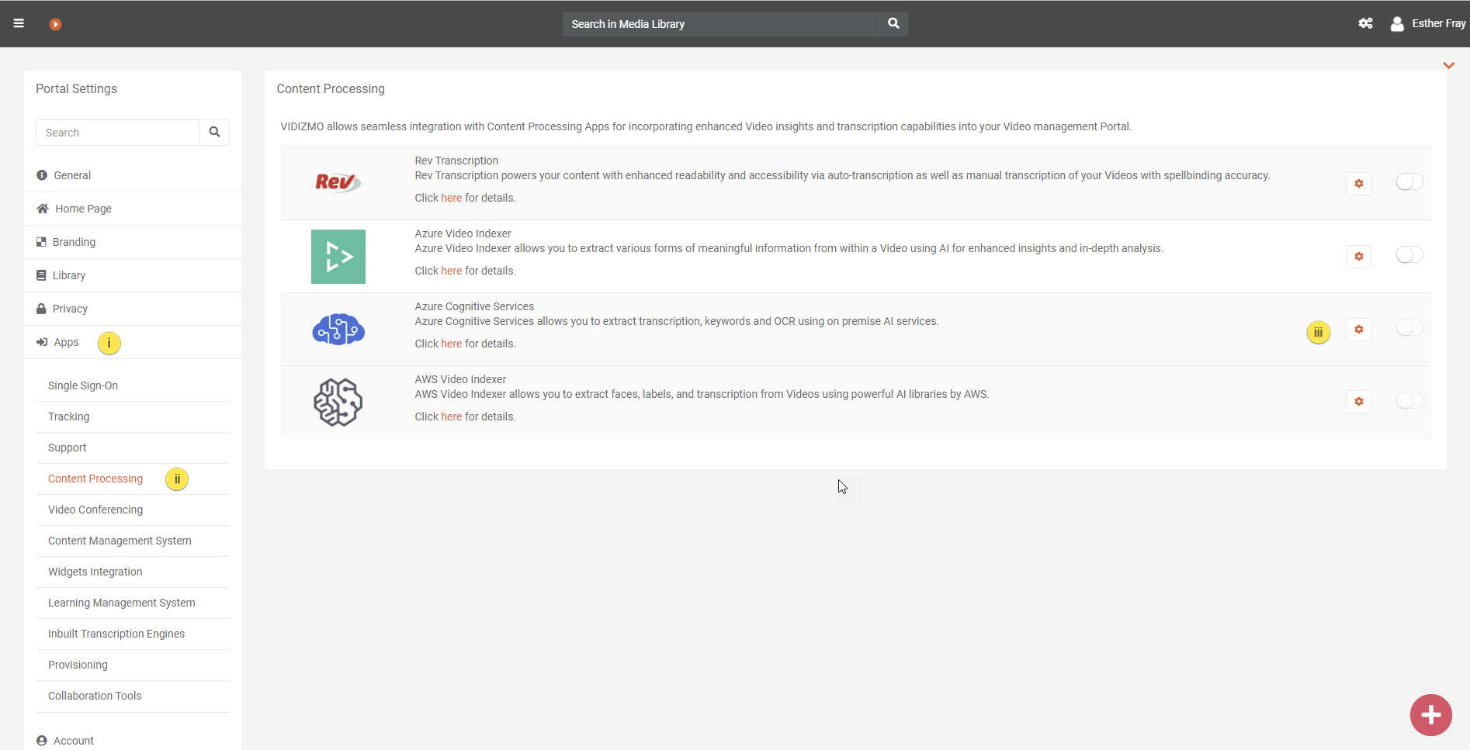This screenshot has width=1470, height=750.
Task: Open the hamburger navigation menu
Action: coord(19,23)
